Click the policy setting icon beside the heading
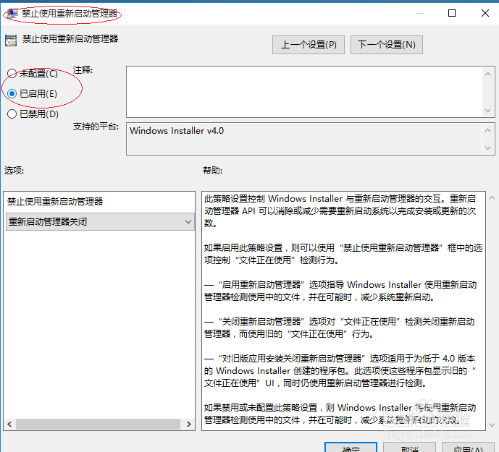 point(11,40)
